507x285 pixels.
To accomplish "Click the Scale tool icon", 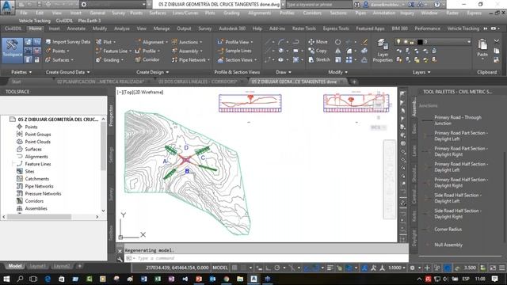I will 337,60.
